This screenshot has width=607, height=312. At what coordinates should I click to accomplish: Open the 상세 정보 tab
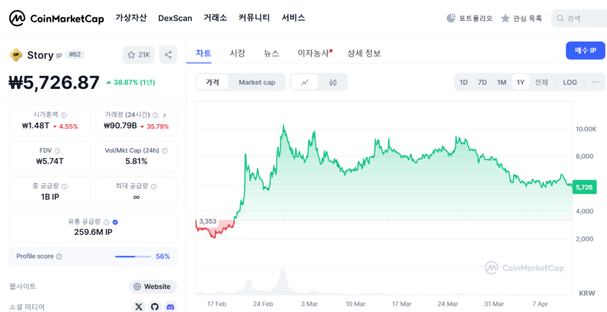pos(364,53)
